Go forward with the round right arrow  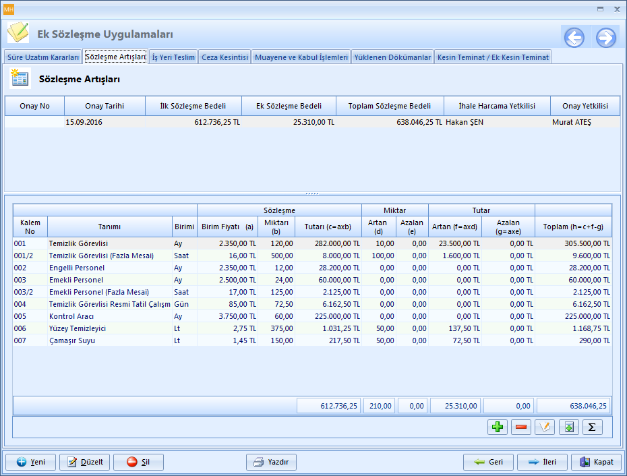tap(605, 38)
